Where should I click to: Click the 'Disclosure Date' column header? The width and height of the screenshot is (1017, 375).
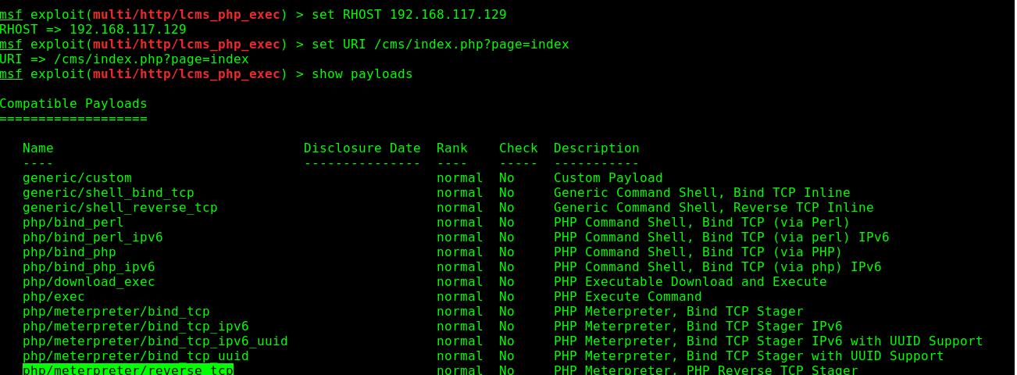362,148
